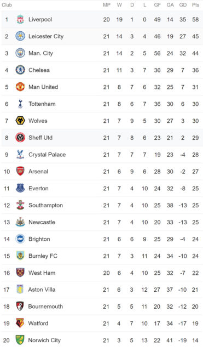Image resolution: width=203 pixels, height=351 pixels.
Task: Click the Leicester City fox crest
Action: (x=20, y=36)
